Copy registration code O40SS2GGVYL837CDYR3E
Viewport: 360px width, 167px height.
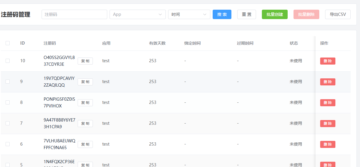(85, 61)
